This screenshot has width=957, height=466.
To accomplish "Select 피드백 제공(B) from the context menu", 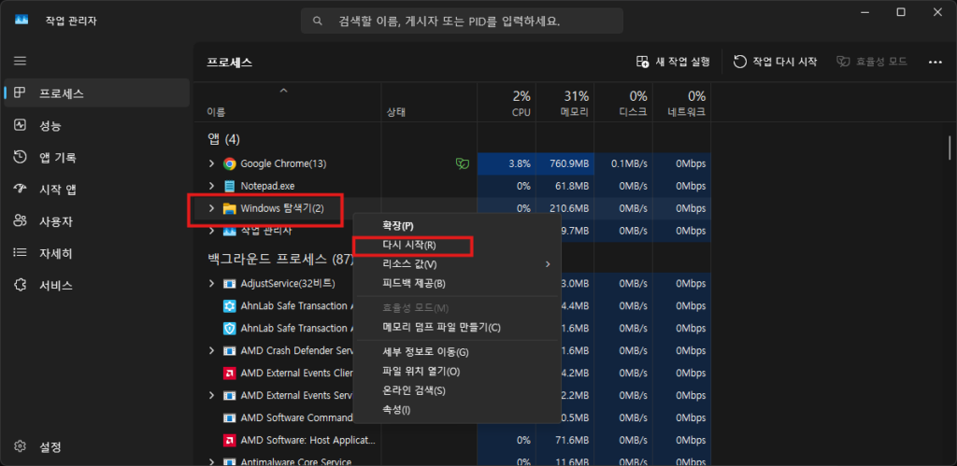I will [457, 284].
